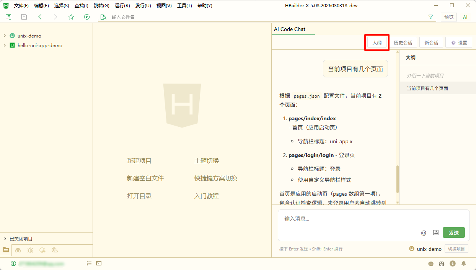The width and height of the screenshot is (476, 270).
Task: Click the @ mention icon in chat input
Action: click(424, 232)
